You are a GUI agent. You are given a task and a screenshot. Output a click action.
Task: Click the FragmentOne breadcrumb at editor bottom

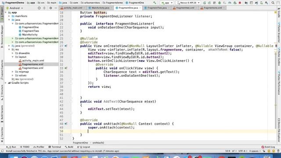click(80, 143)
